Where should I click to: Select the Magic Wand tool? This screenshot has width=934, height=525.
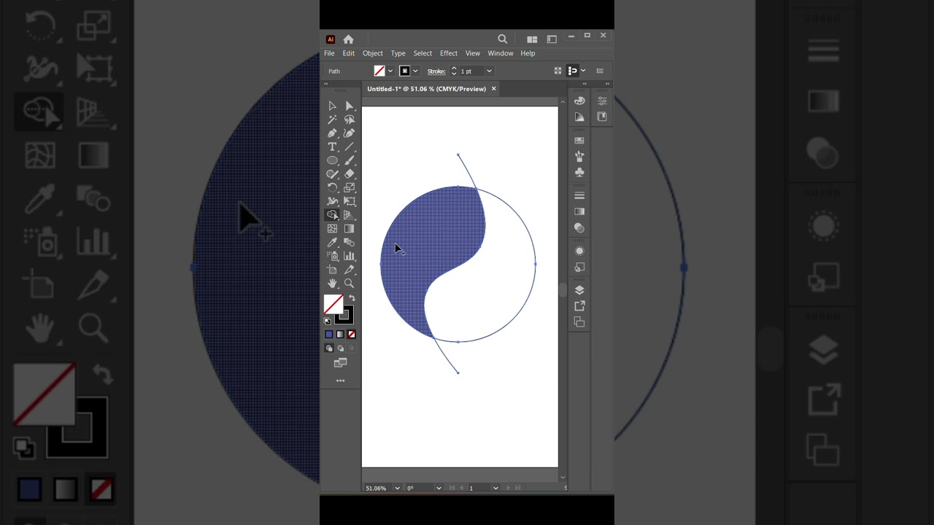[x=332, y=120]
